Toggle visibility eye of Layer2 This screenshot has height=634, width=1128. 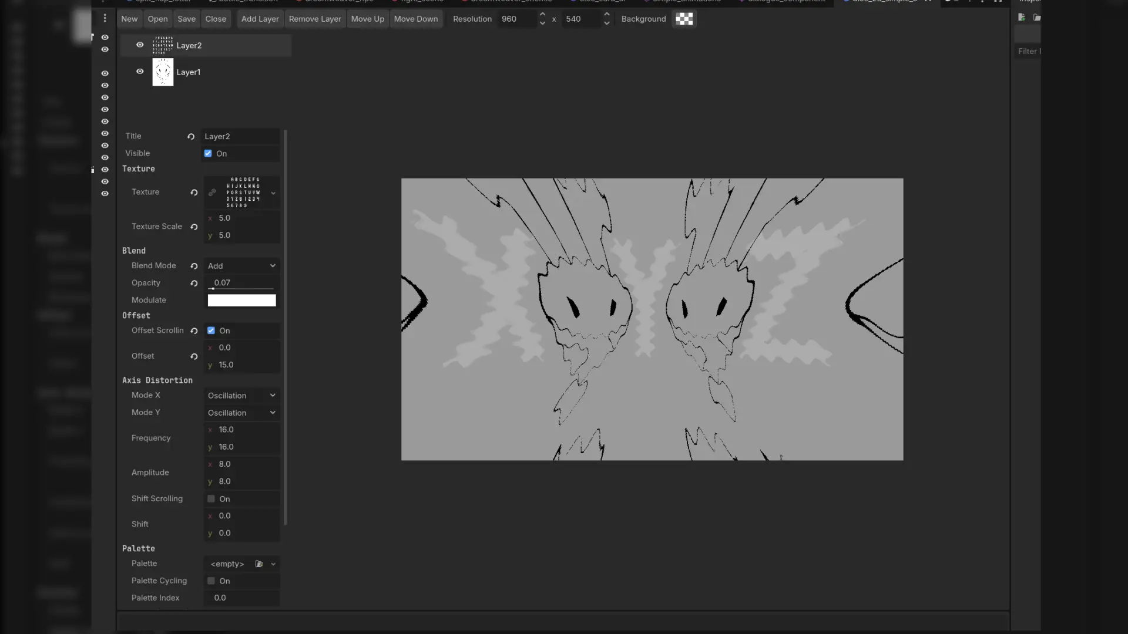[x=140, y=45]
